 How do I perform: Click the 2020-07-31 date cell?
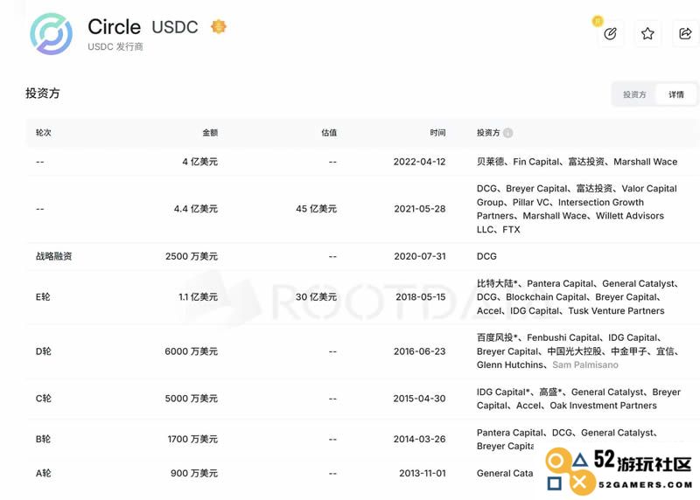420,256
